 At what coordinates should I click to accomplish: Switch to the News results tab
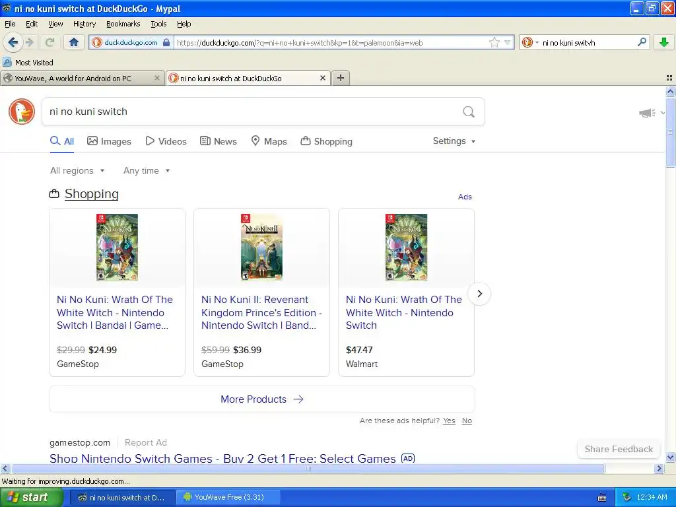pyautogui.click(x=219, y=141)
